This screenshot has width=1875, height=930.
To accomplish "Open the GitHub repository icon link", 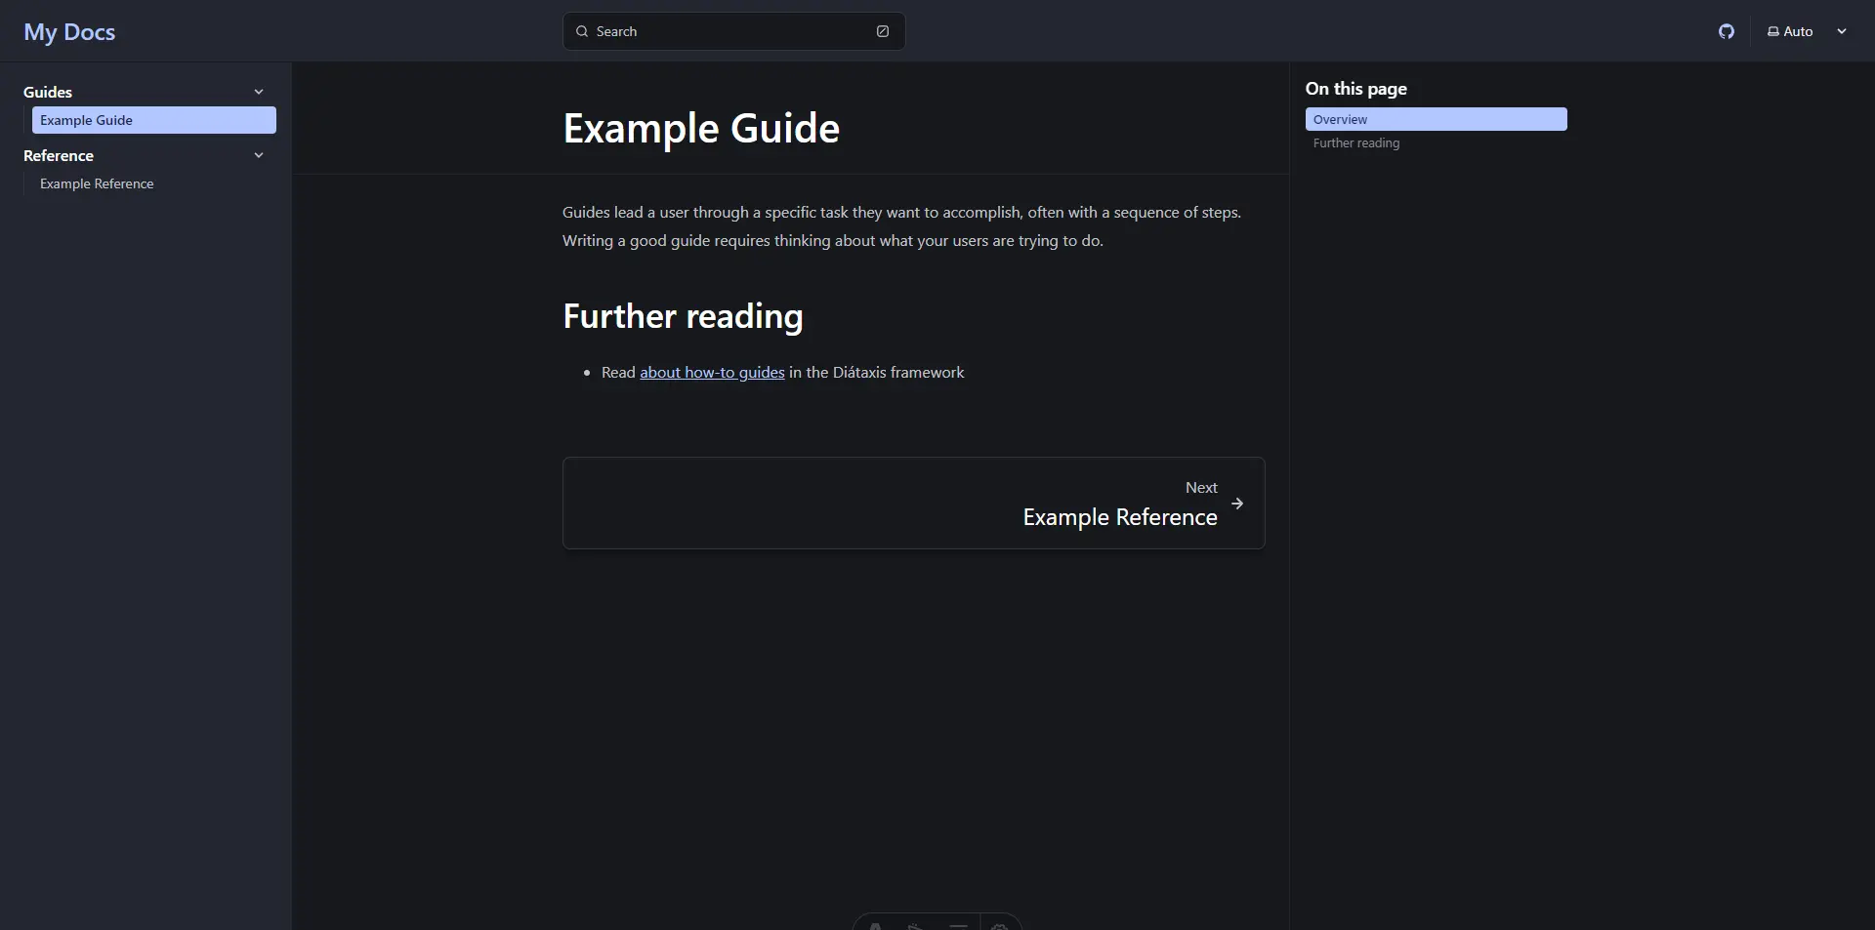I will coord(1727,31).
